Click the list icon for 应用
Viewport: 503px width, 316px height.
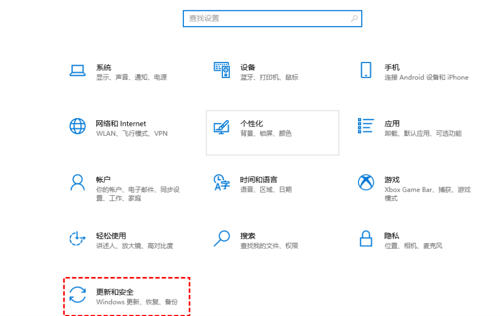click(366, 125)
